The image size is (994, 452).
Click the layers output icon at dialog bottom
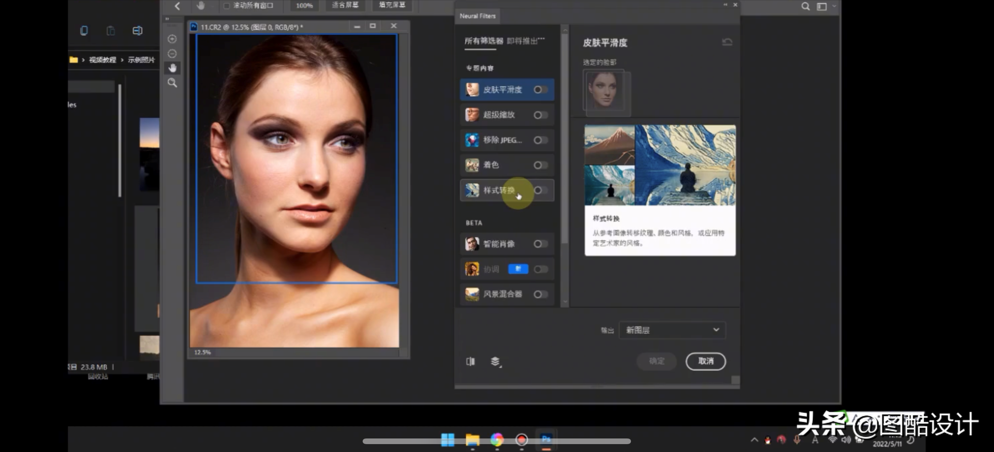pos(495,362)
